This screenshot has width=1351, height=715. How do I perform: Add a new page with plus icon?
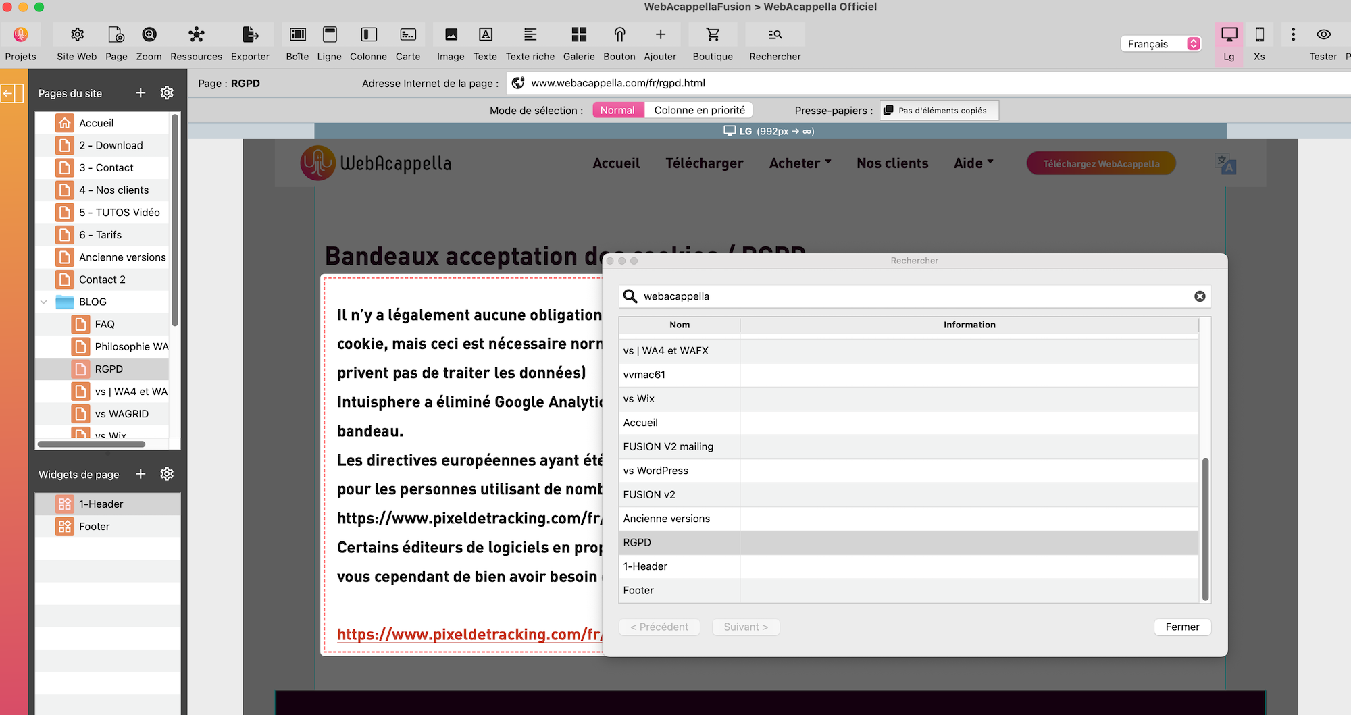click(141, 93)
